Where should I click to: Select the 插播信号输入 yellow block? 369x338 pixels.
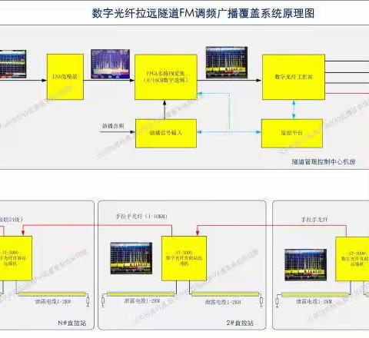[x=166, y=133]
